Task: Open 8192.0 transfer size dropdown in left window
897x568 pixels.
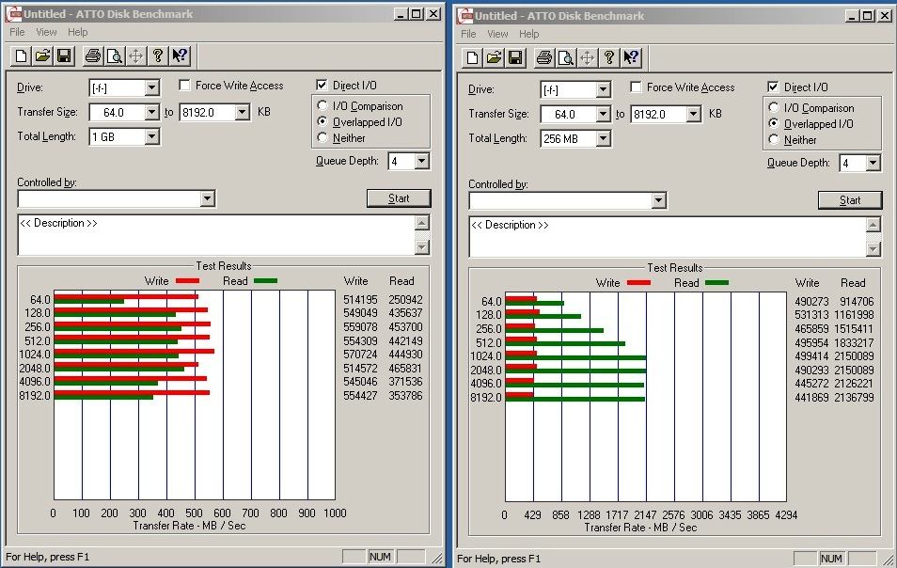Action: point(243,112)
